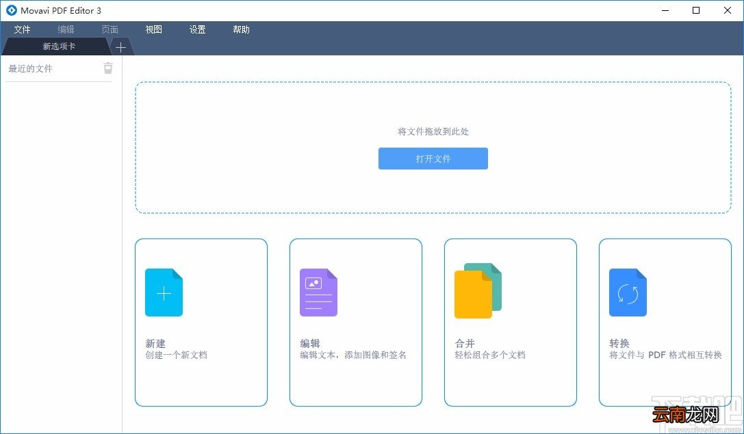Viewport: 744px width, 434px height.
Task: Minimize the Movavi PDF Editor window
Action: tap(665, 10)
